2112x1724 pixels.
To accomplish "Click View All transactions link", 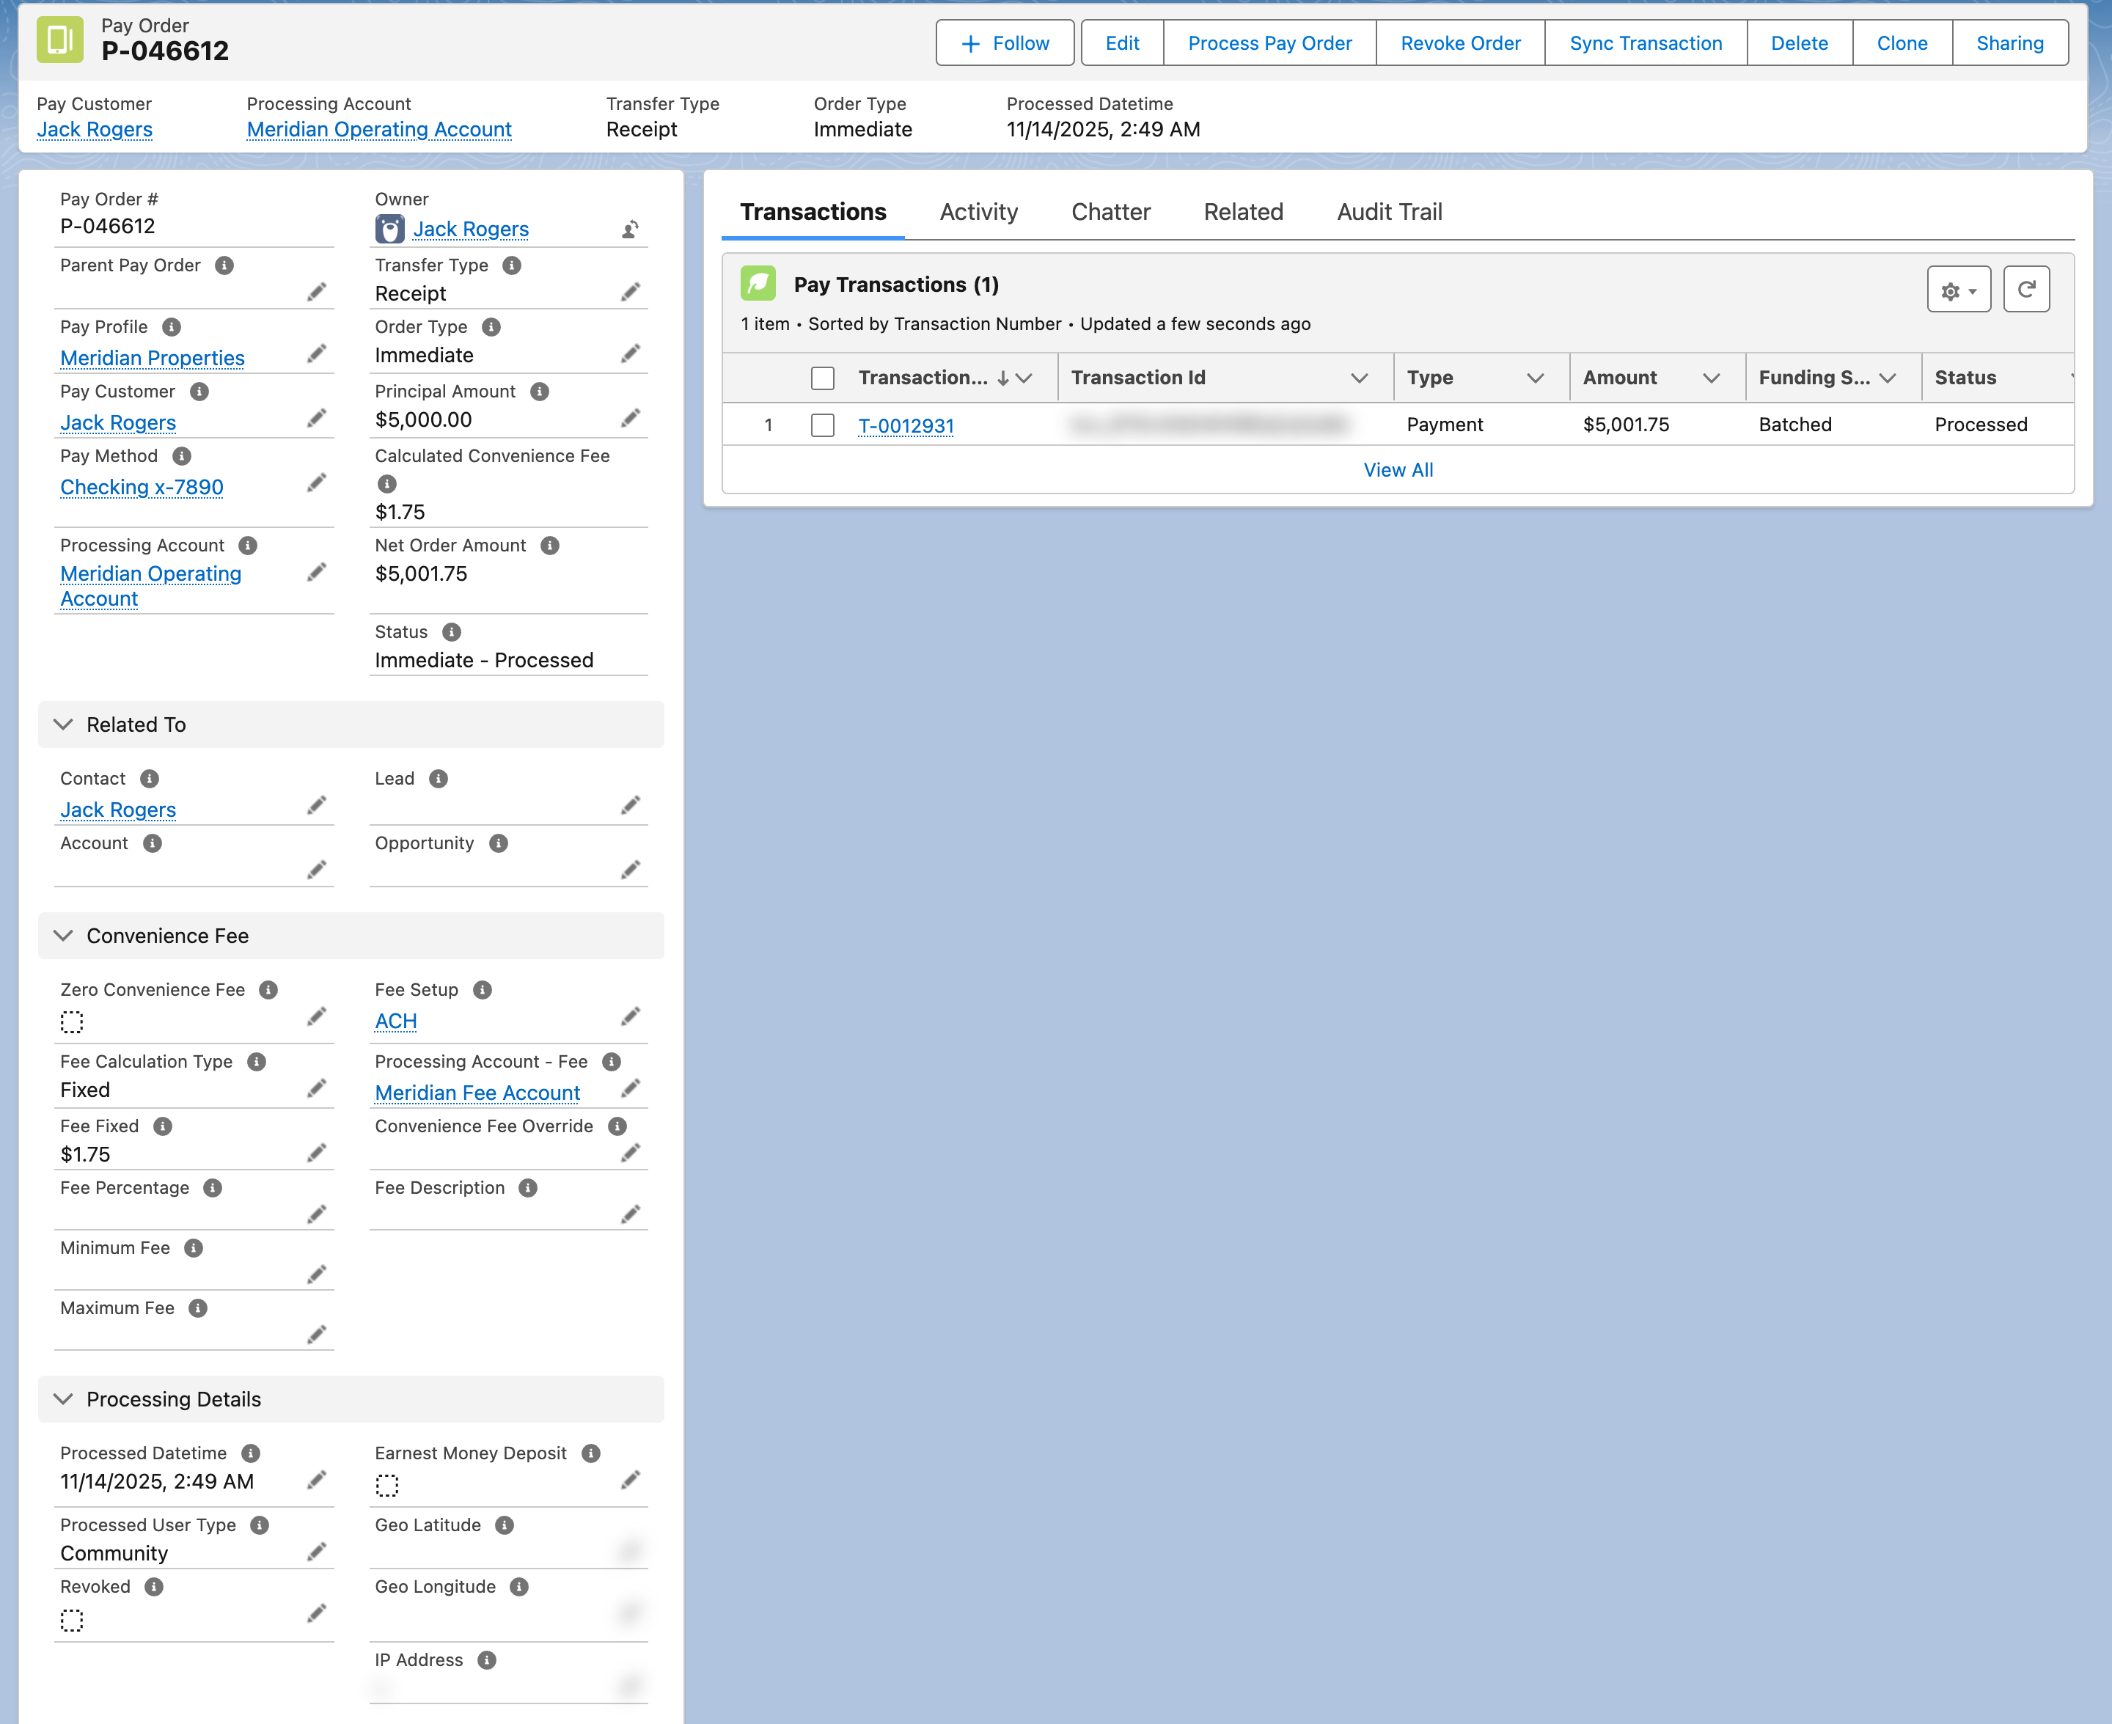I will (x=1398, y=470).
